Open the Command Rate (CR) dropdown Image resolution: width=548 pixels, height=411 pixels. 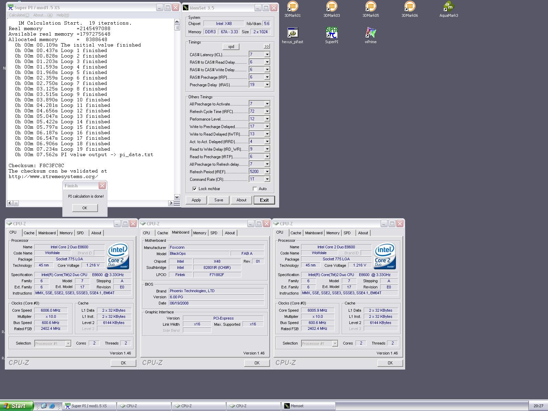click(x=267, y=179)
